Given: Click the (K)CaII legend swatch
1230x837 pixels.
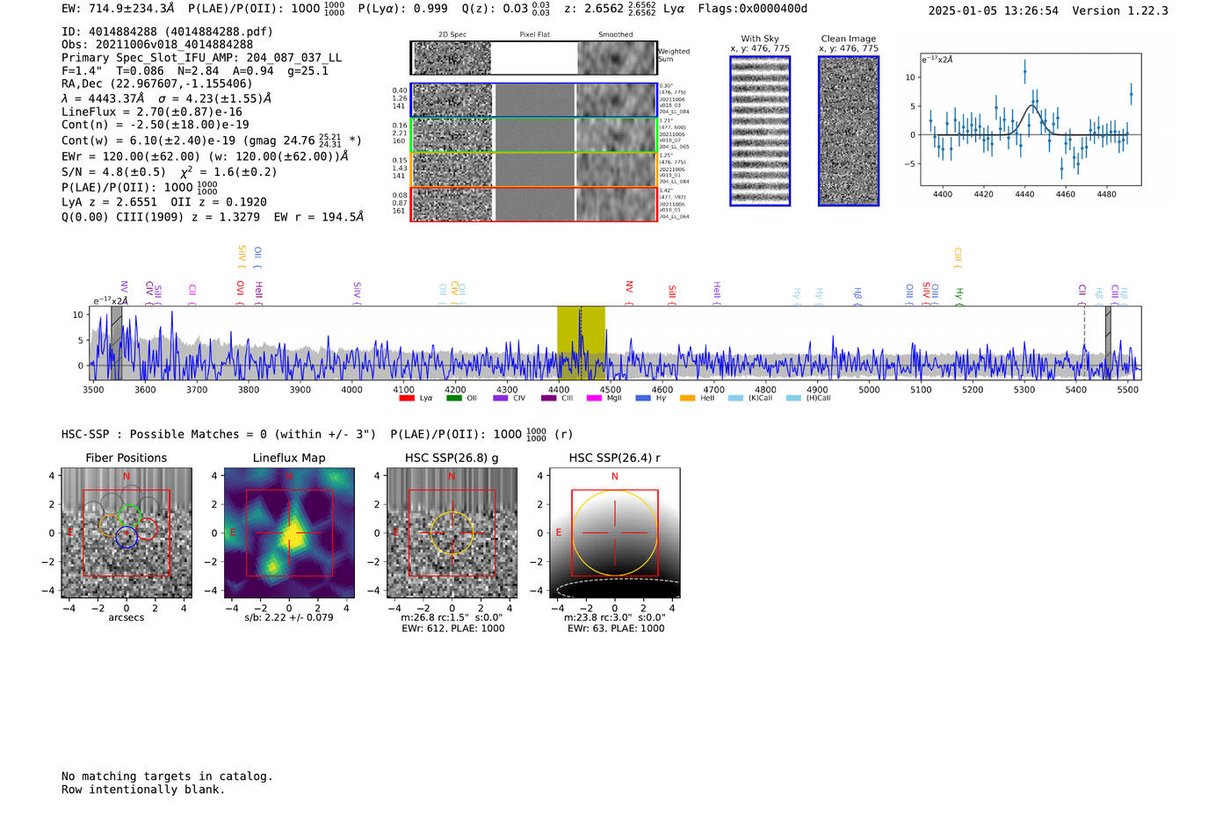Looking at the screenshot, I should (735, 399).
